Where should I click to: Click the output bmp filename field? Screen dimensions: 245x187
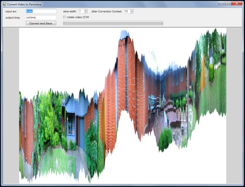pos(41,17)
